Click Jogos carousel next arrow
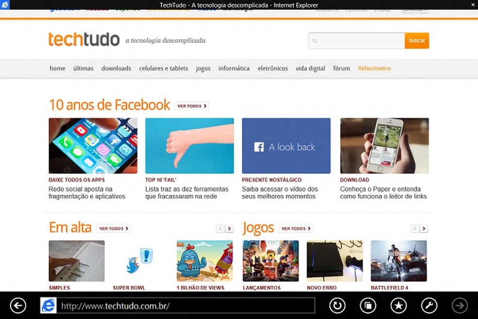The width and height of the screenshot is (478, 319). click(x=424, y=229)
